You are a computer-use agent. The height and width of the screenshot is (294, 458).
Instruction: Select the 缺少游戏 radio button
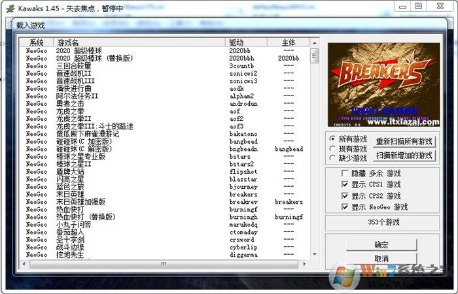pos(332,158)
